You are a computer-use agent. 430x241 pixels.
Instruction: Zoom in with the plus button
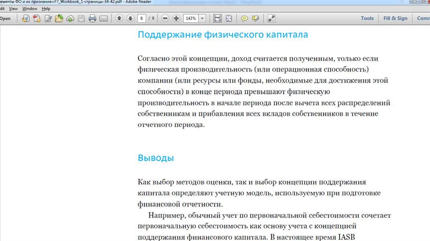[x=176, y=18]
